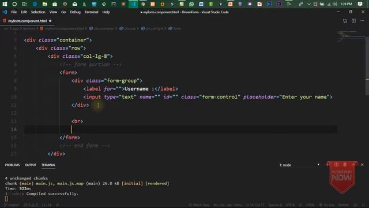Open File Explorer from taskbar
The height and width of the screenshot is (208, 369).
[45, 4]
